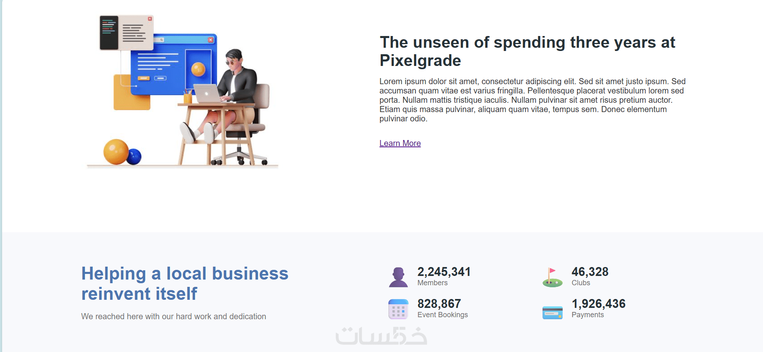This screenshot has height=352, width=763.
Task: Click the laptop on the wooden desk
Action: tap(206, 94)
